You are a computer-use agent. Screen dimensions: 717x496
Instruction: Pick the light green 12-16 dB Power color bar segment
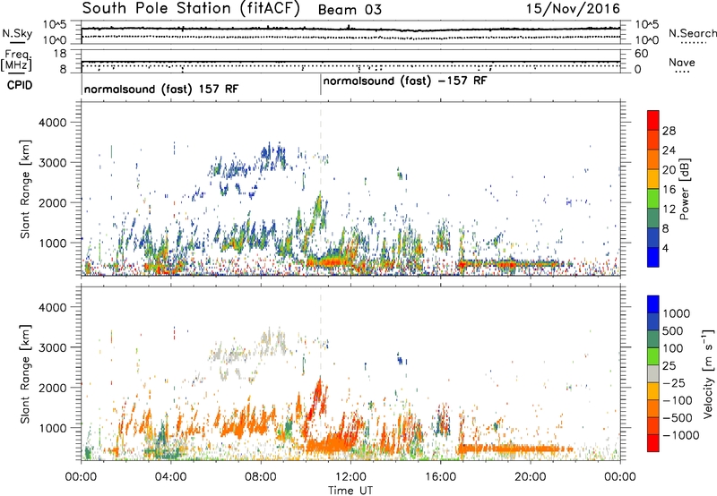pyautogui.click(x=653, y=199)
